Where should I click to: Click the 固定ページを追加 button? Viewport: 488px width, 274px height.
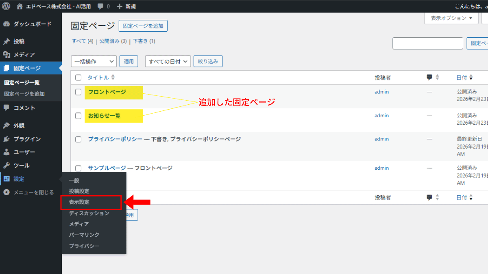click(143, 26)
